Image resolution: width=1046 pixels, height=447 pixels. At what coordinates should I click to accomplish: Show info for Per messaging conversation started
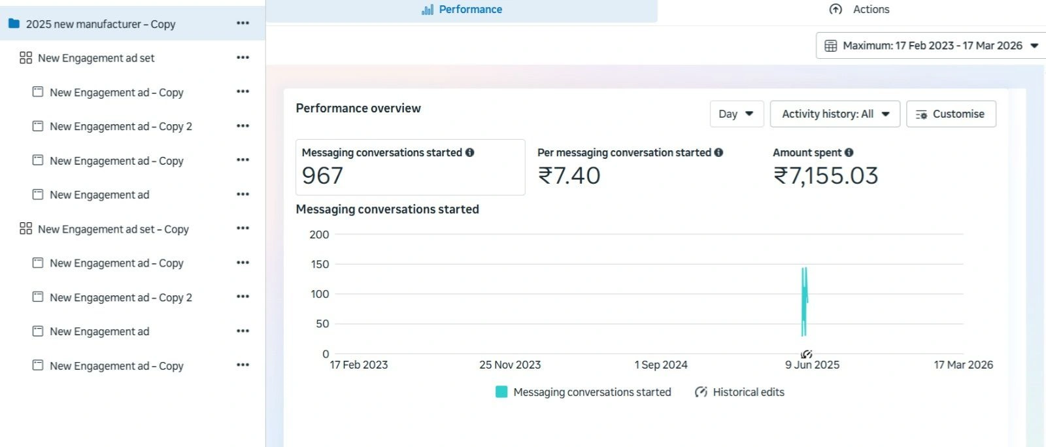click(x=718, y=152)
